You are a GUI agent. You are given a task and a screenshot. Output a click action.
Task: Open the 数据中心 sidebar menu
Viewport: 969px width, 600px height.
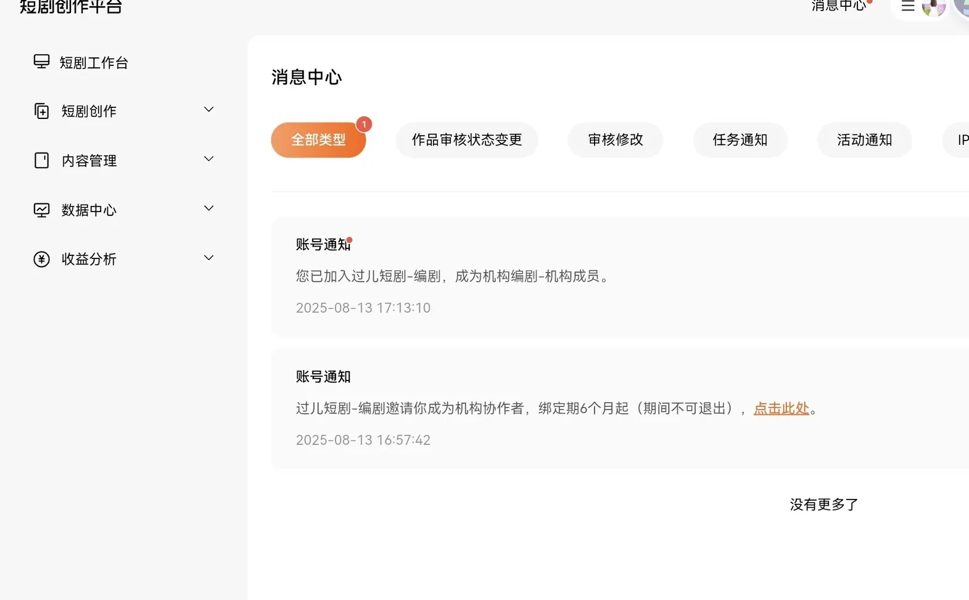tap(89, 210)
